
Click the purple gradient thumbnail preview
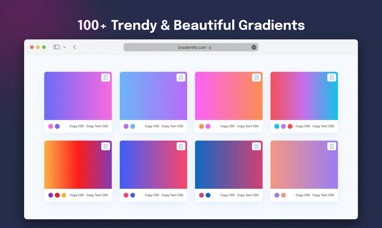[78, 95]
